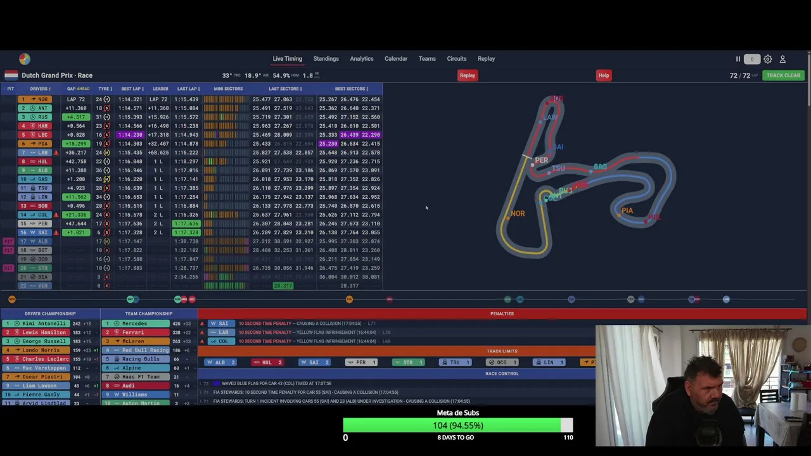The image size is (811, 456).
Task: Click the Team Championship panel header
Action: [149, 313]
